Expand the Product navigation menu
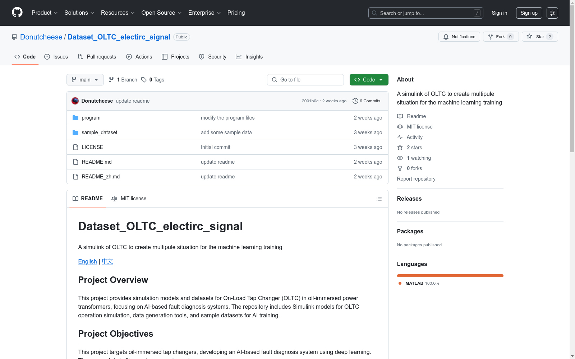 point(45,13)
